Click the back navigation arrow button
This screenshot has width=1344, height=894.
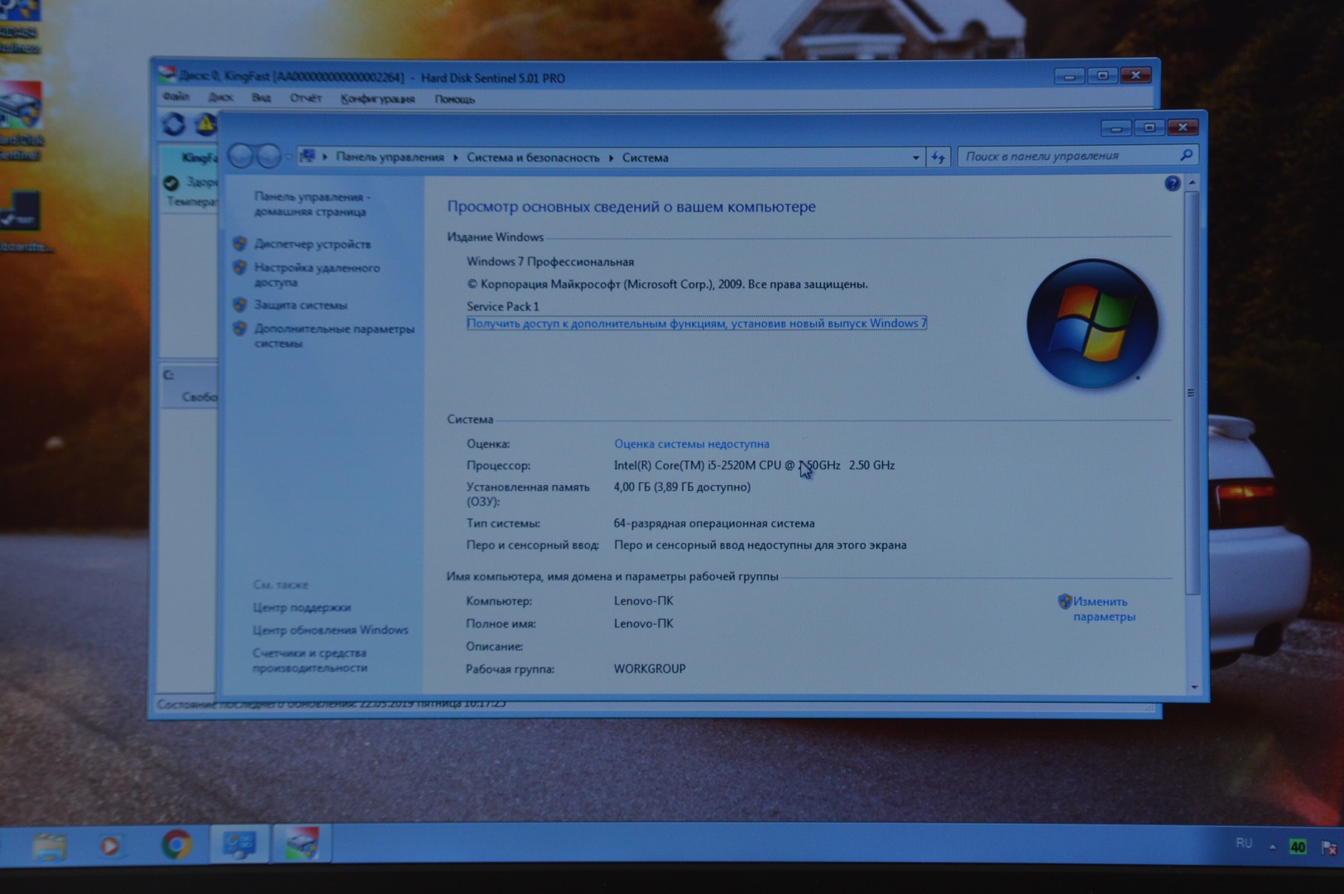[x=241, y=156]
